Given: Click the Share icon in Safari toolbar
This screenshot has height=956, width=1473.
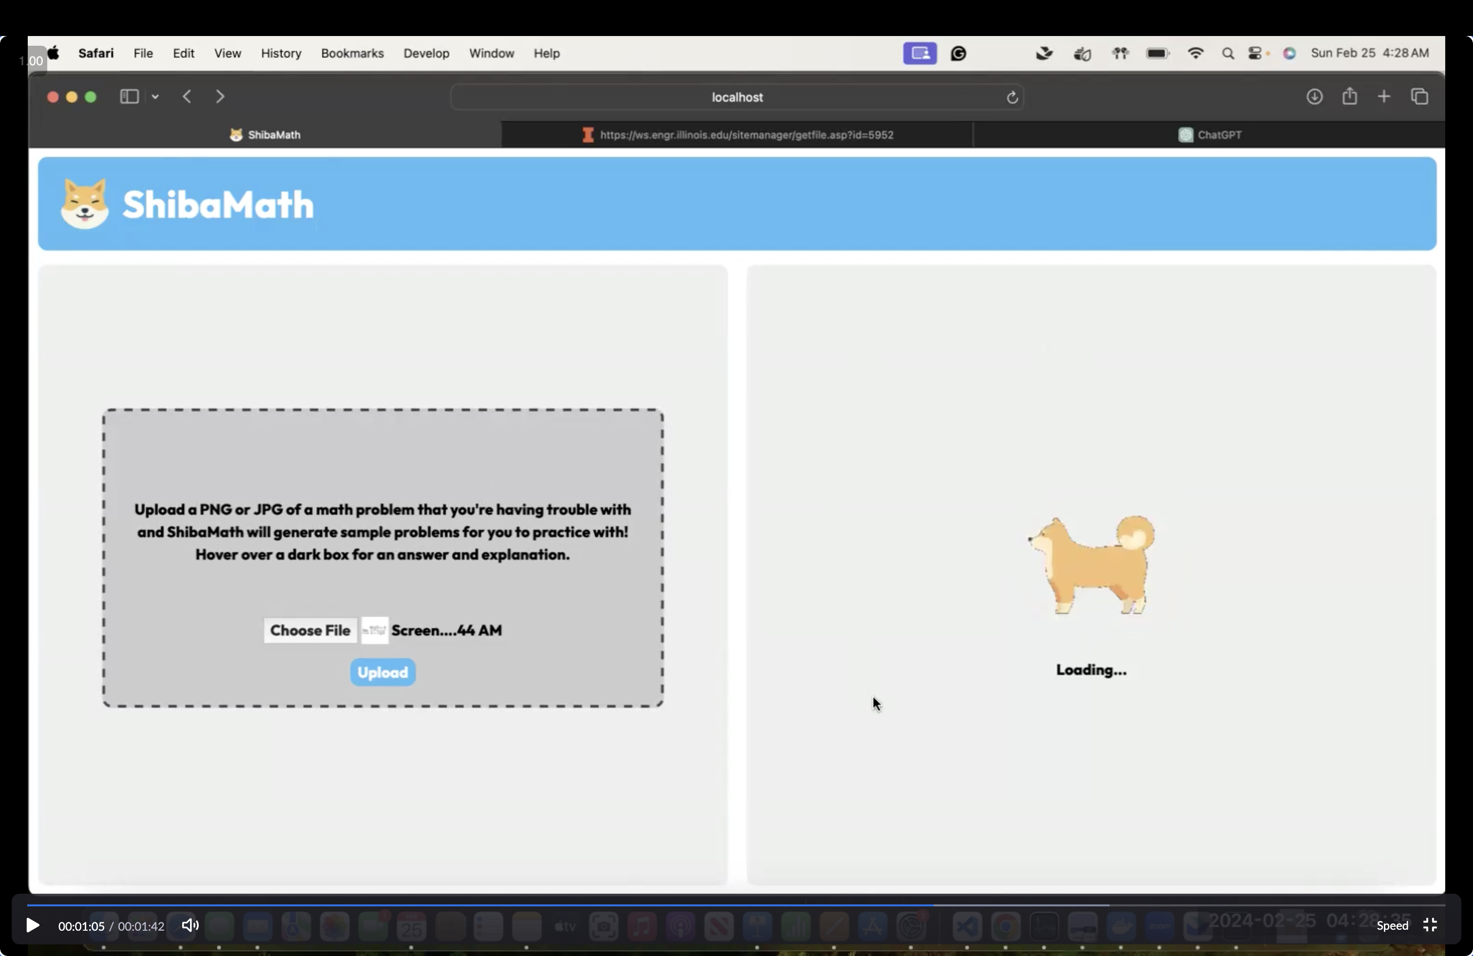Looking at the screenshot, I should point(1350,96).
